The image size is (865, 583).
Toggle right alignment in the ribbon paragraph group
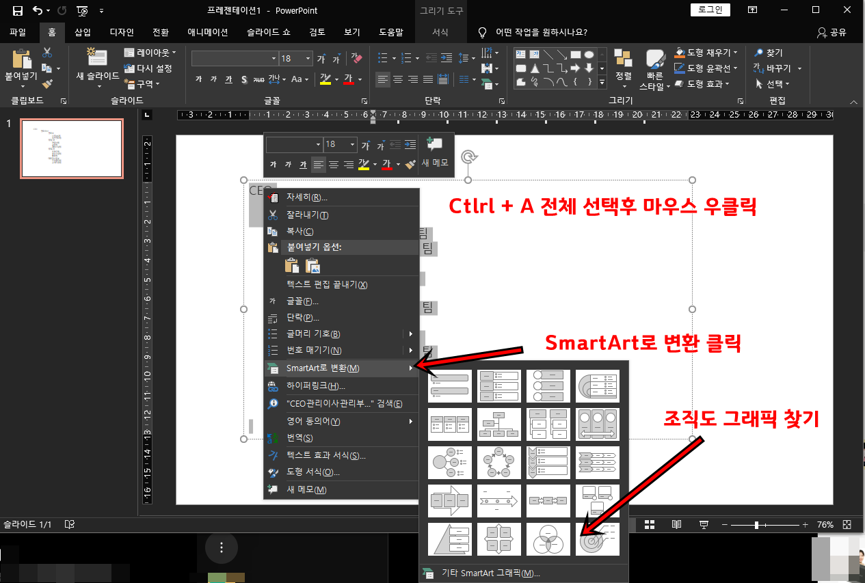point(413,79)
